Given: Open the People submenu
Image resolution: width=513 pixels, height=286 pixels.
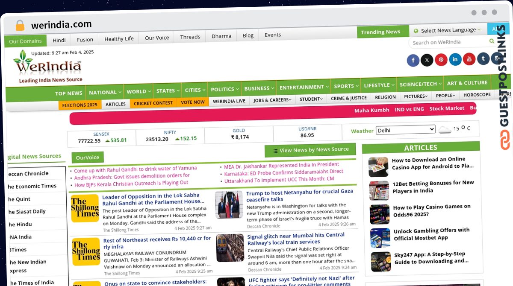Looking at the screenshot, I should coord(445,96).
